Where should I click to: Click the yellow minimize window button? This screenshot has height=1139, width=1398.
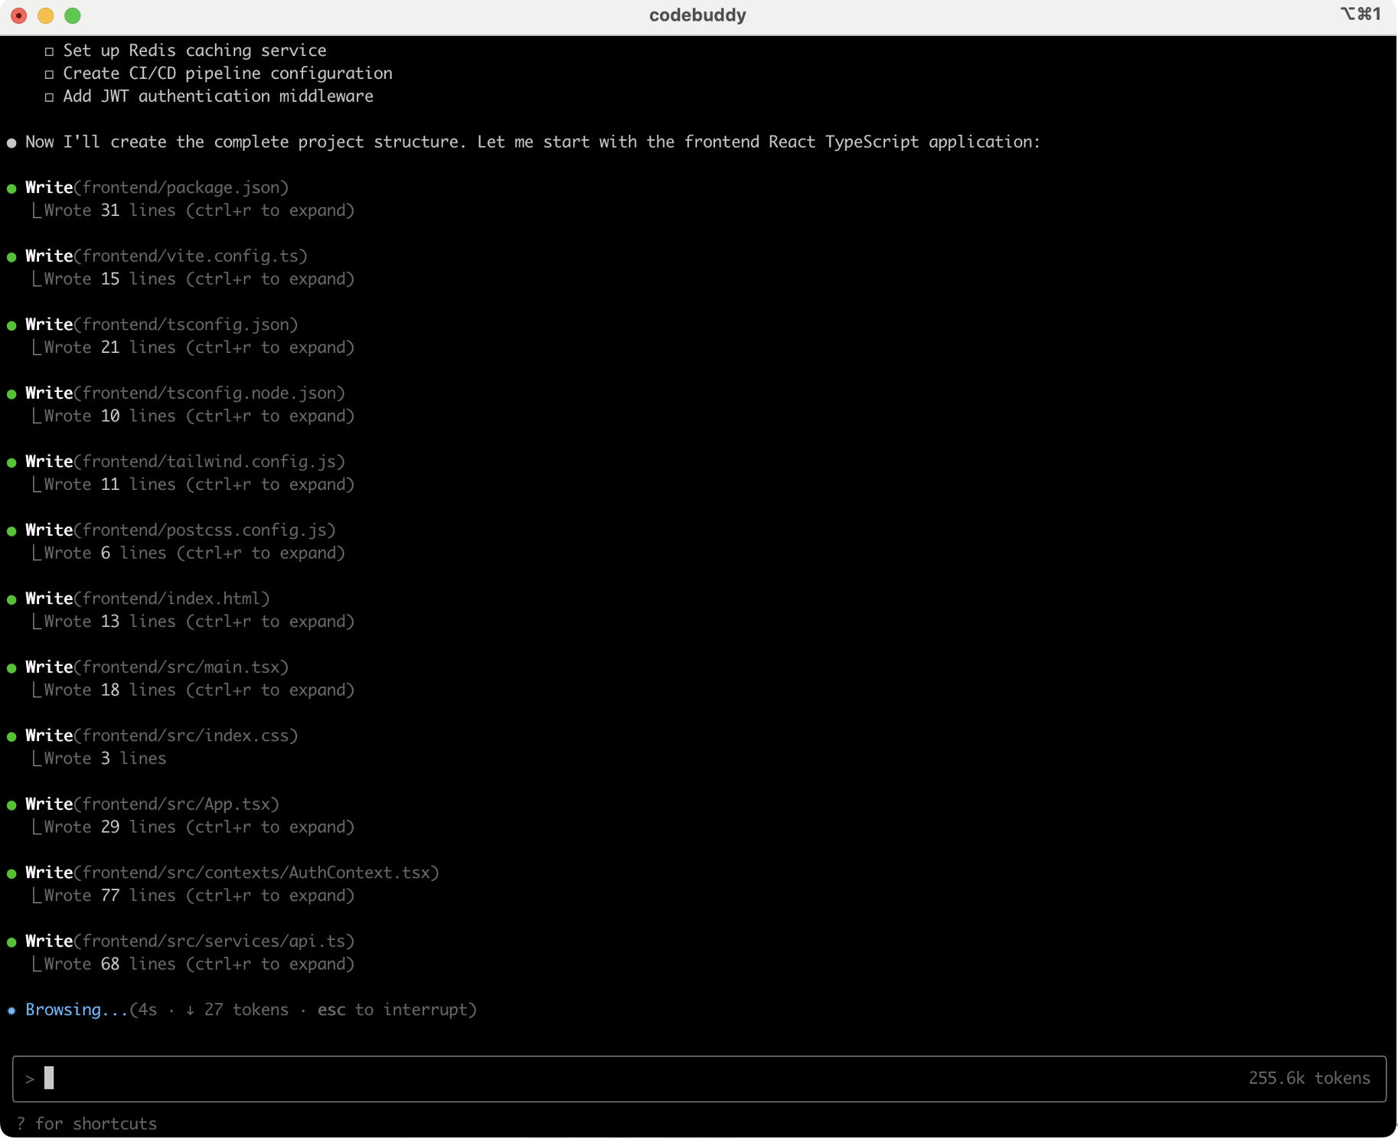point(46,15)
